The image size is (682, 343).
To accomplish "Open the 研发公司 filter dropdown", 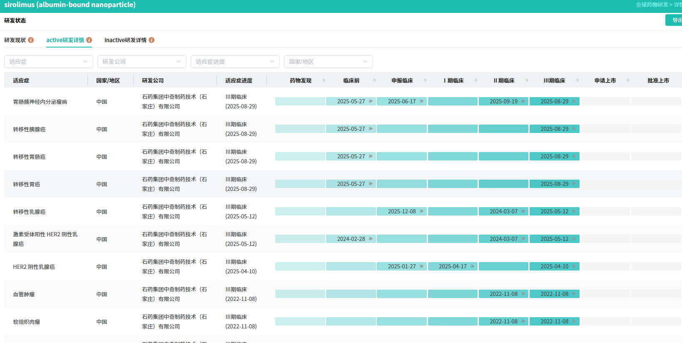I will coord(142,62).
